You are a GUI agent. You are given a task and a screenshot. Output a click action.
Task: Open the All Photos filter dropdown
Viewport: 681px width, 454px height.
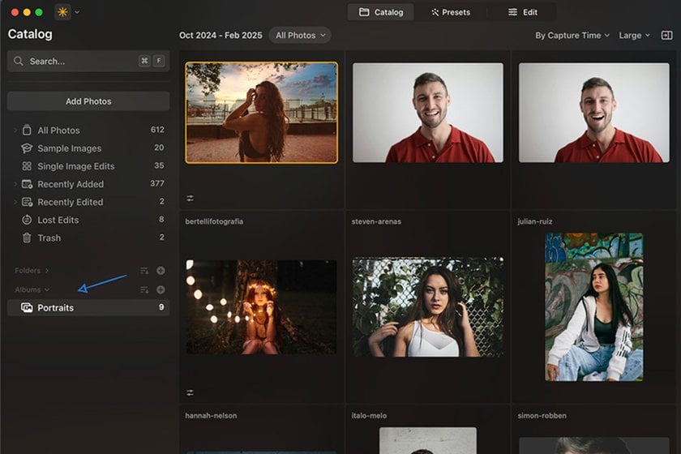tap(300, 36)
